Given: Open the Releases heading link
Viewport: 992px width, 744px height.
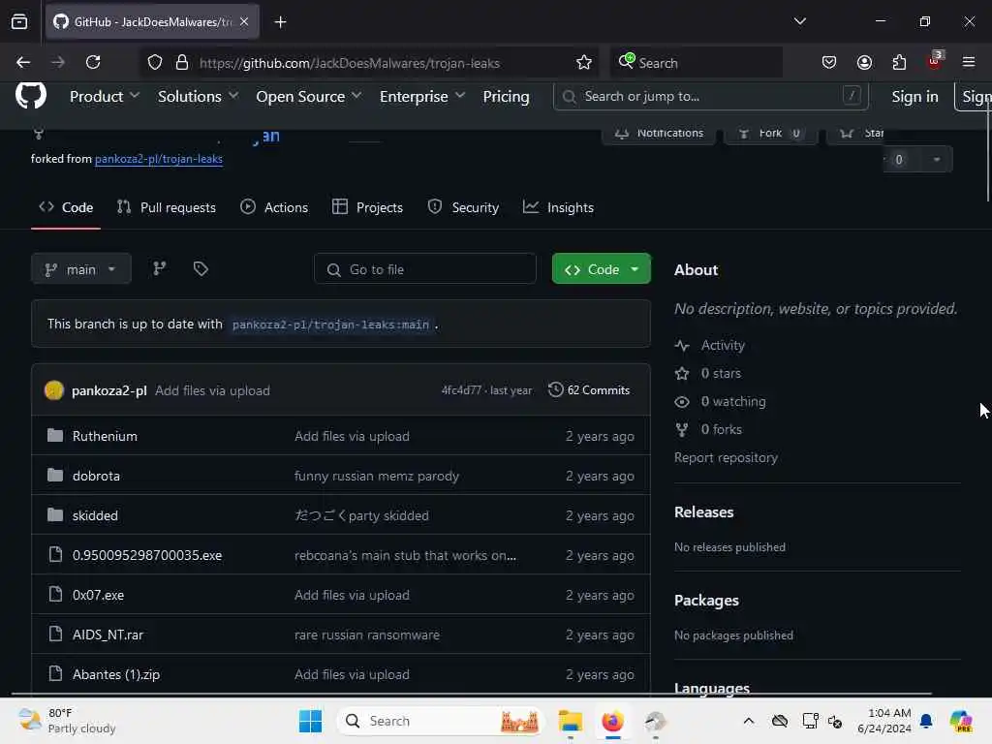Looking at the screenshot, I should pos(703,511).
